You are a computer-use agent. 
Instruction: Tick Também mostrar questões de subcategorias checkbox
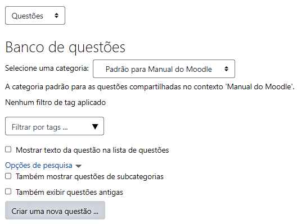click(x=8, y=176)
